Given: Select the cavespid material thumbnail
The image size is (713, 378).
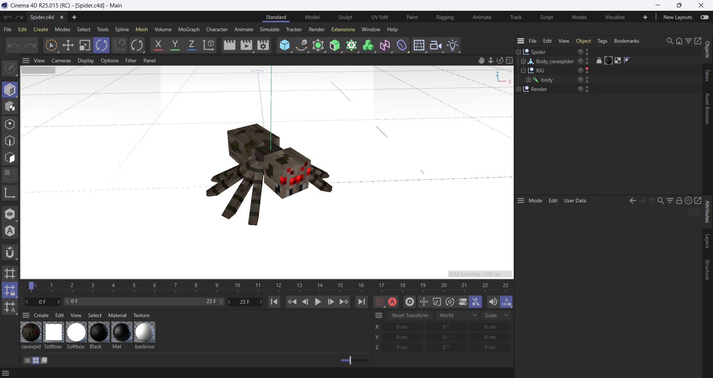Looking at the screenshot, I should tap(31, 332).
